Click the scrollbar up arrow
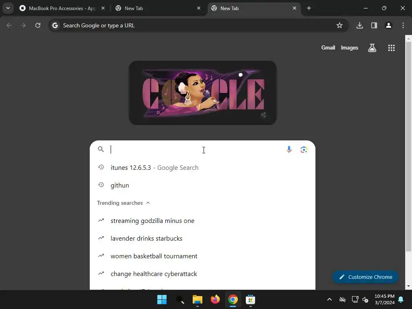 click(x=408, y=39)
